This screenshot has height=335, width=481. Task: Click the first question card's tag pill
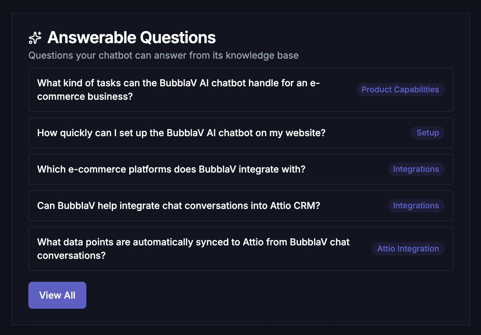(x=400, y=90)
